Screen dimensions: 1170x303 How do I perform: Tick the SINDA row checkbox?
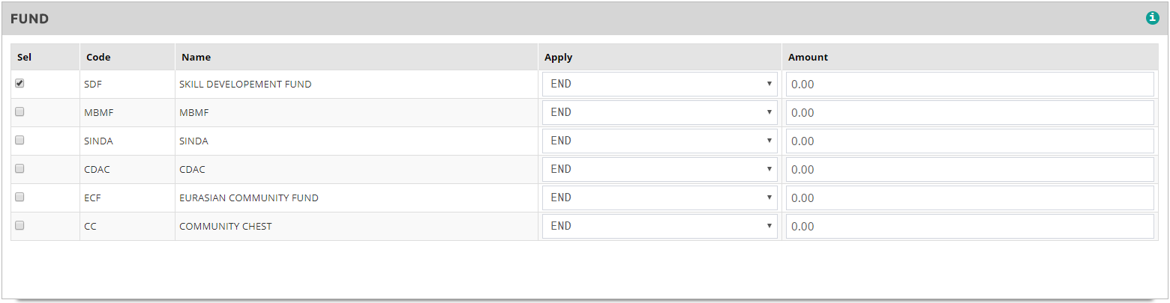click(19, 141)
